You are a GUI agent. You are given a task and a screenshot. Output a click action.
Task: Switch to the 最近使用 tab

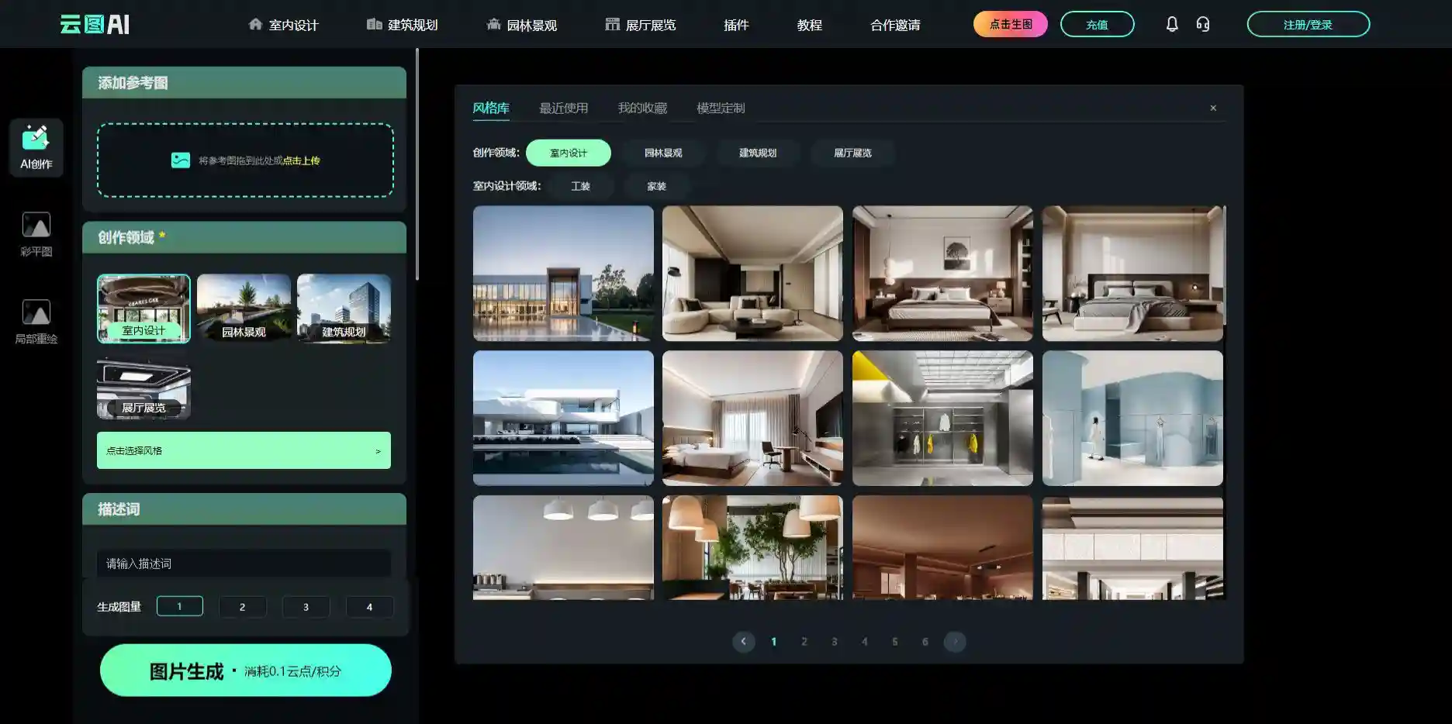click(563, 109)
